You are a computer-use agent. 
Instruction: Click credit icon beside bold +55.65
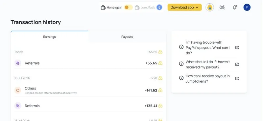pos(160,63)
